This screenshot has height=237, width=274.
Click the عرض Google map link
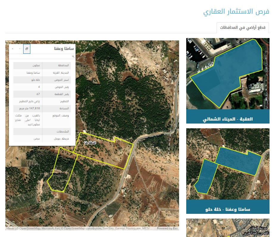tap(37, 138)
